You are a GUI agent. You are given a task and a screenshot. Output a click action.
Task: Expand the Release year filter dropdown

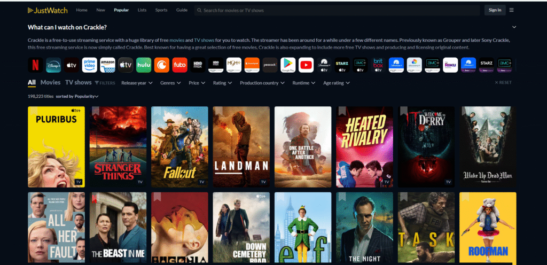pos(137,83)
